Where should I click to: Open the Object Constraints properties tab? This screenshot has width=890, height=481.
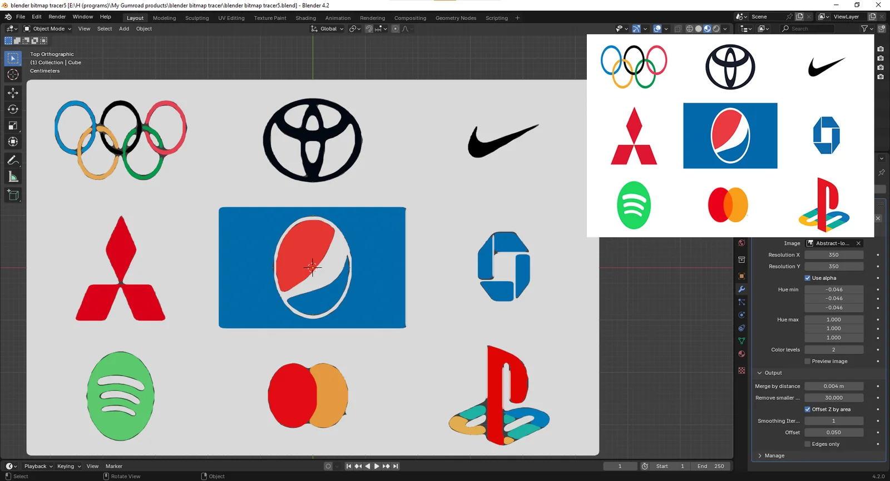[x=741, y=328]
